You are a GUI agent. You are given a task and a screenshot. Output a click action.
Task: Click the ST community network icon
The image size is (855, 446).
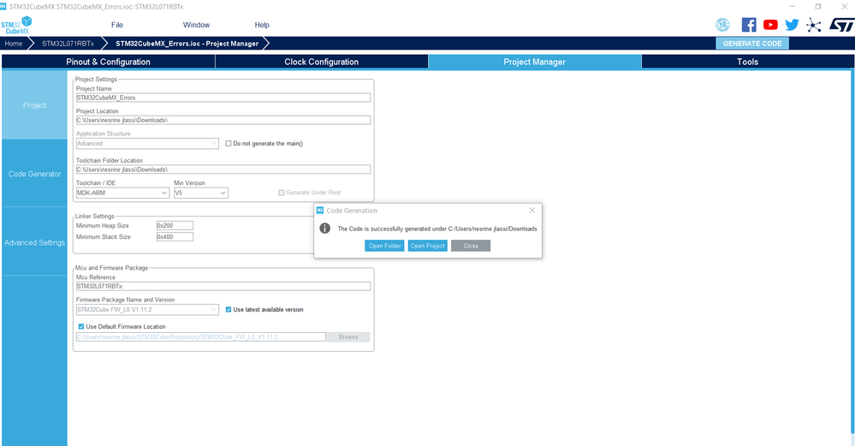tap(814, 25)
